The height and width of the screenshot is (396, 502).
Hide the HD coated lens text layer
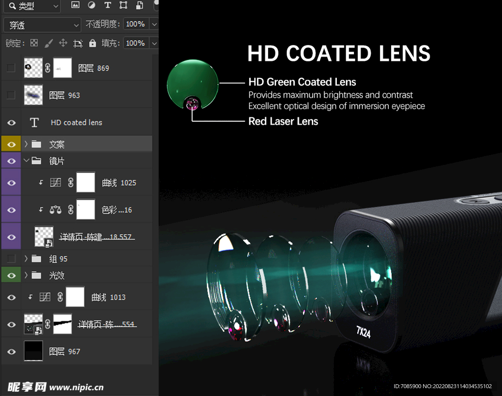pos(11,123)
